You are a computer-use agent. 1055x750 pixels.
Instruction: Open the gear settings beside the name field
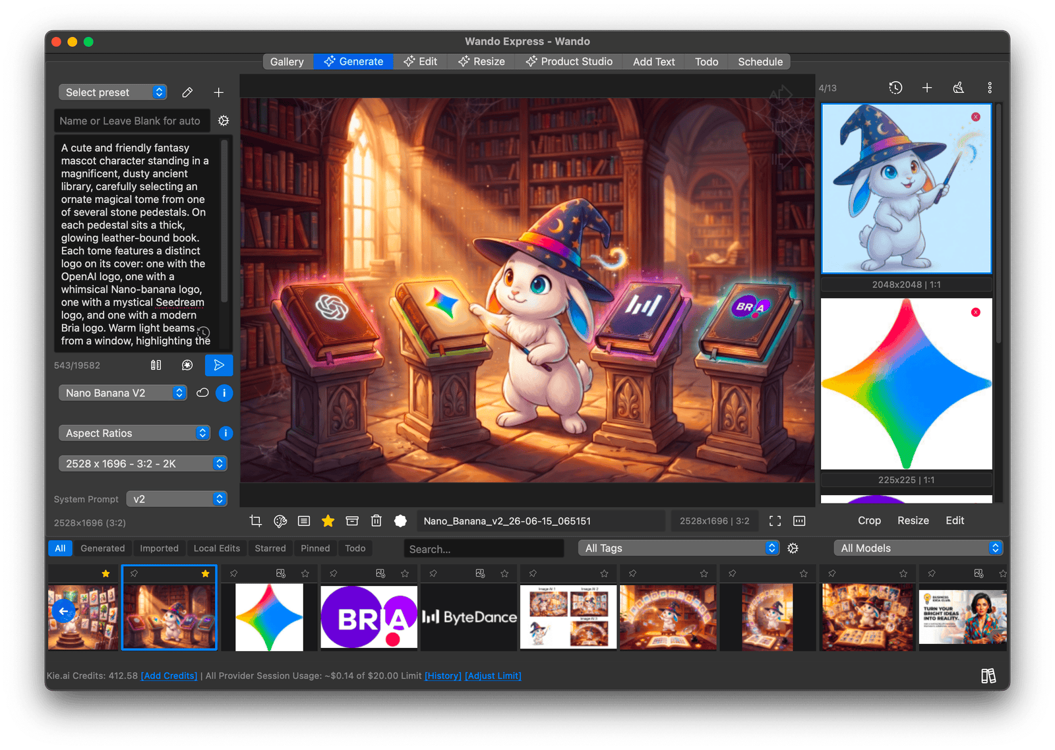click(224, 121)
